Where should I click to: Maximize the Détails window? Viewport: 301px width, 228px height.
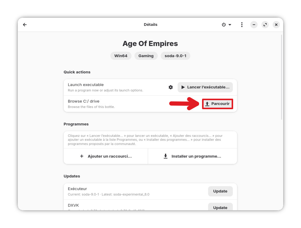[265, 25]
